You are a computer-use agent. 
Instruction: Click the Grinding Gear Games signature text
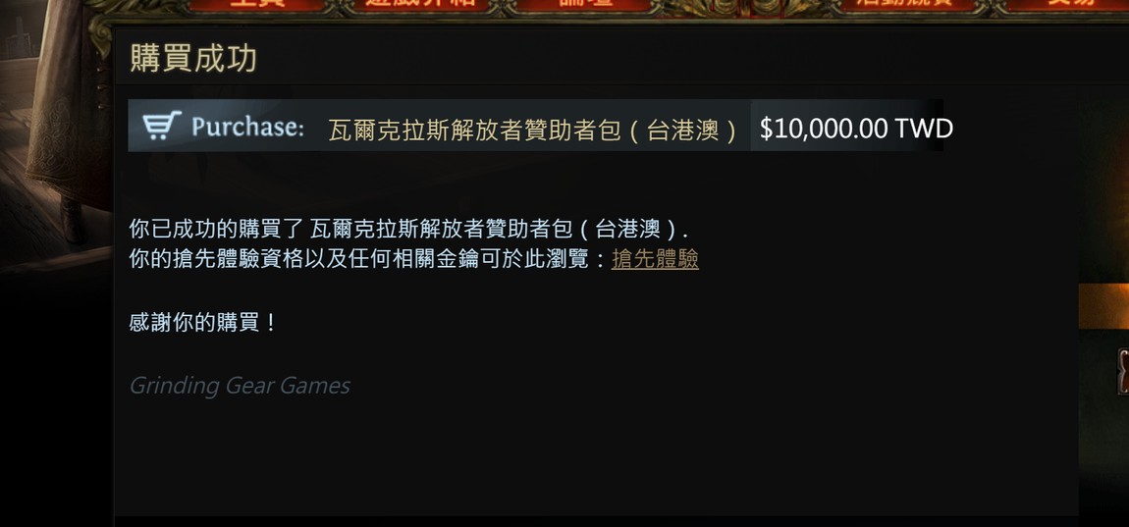pyautogui.click(x=239, y=386)
